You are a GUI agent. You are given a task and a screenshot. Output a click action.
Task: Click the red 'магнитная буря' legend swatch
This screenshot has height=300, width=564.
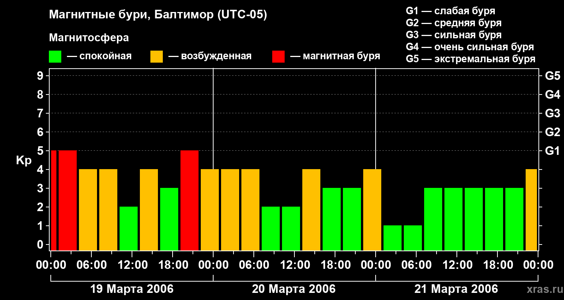(278, 57)
